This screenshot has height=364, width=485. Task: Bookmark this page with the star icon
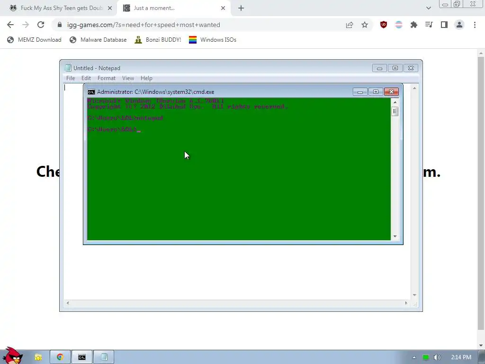click(x=365, y=25)
